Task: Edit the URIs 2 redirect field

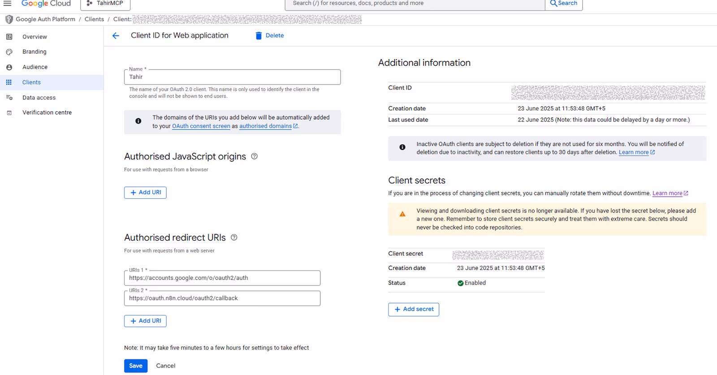Action: (x=222, y=298)
